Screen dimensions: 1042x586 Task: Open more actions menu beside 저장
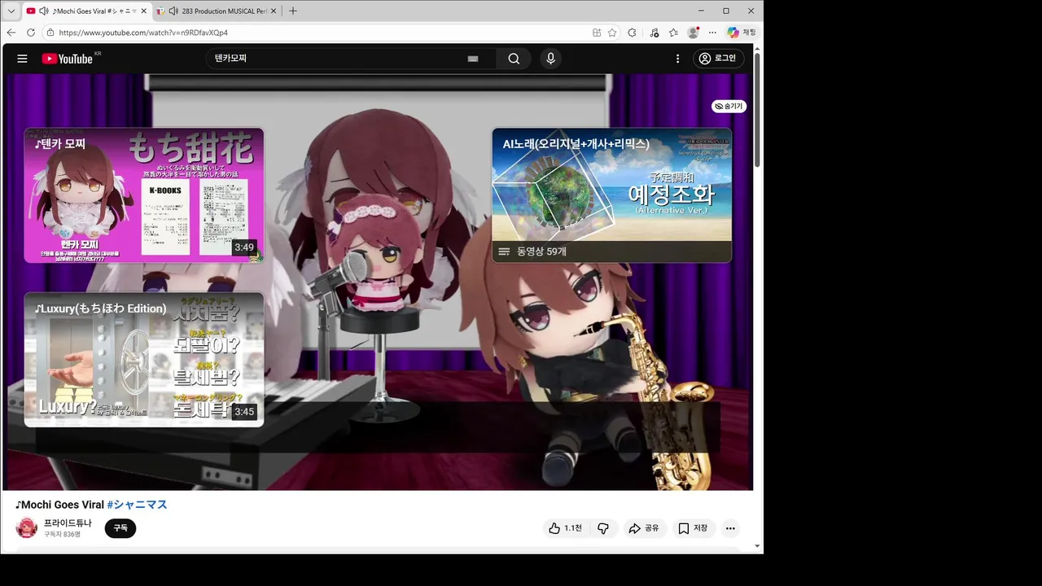pos(730,528)
